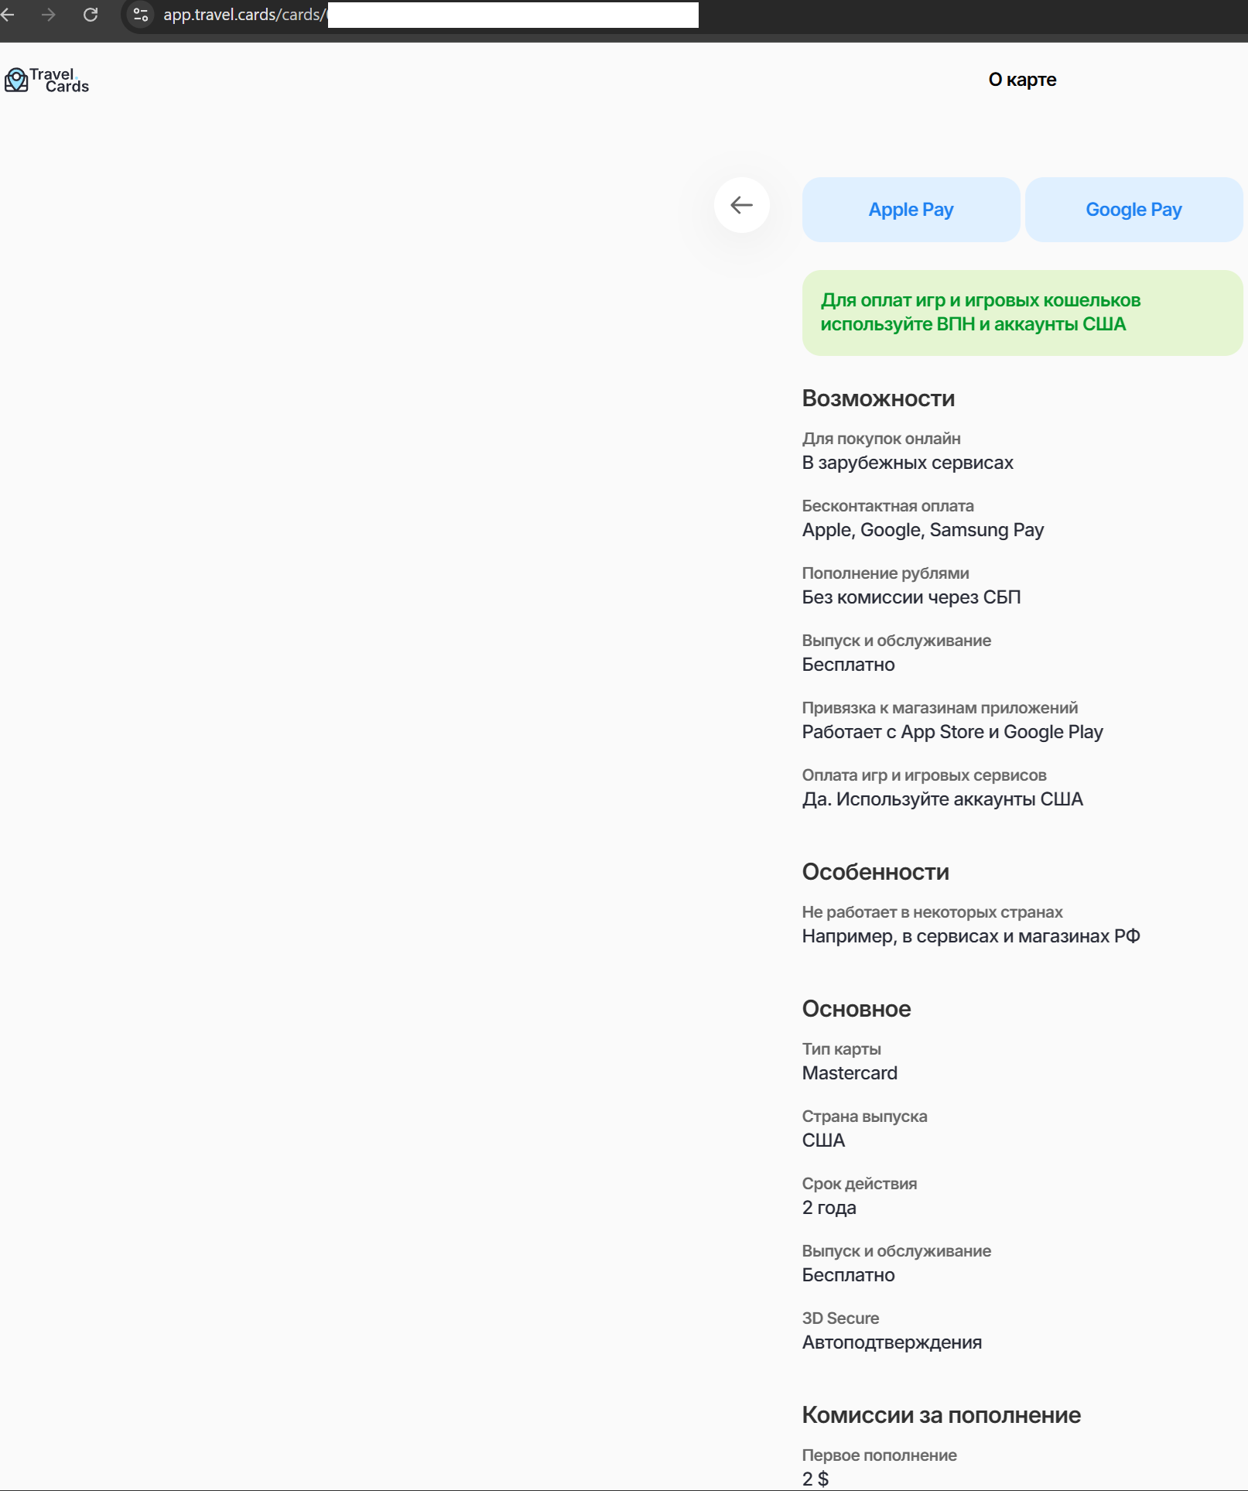Screen dimensions: 1248x1491
Task: Reload the current page
Action: pyautogui.click(x=91, y=15)
